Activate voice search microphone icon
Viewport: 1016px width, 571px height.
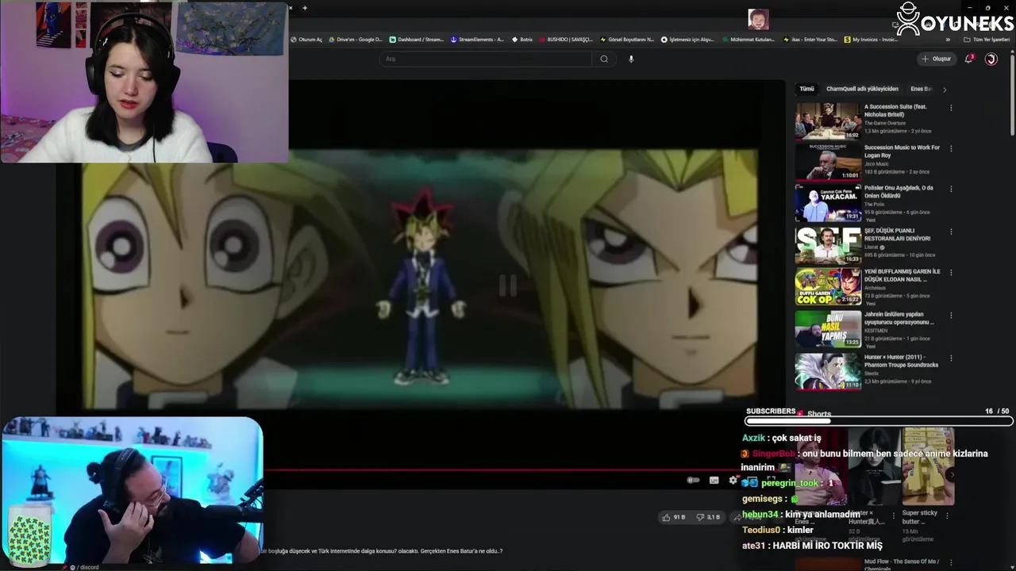coord(631,59)
